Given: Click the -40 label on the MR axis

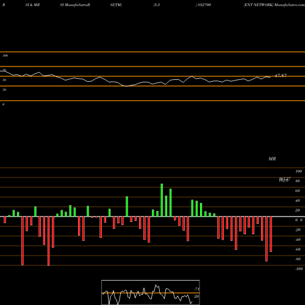Looking at the screenshot, I should 298,240.
